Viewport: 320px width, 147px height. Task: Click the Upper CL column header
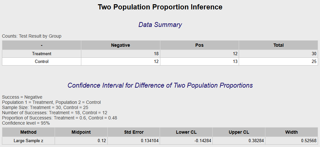click(239, 132)
